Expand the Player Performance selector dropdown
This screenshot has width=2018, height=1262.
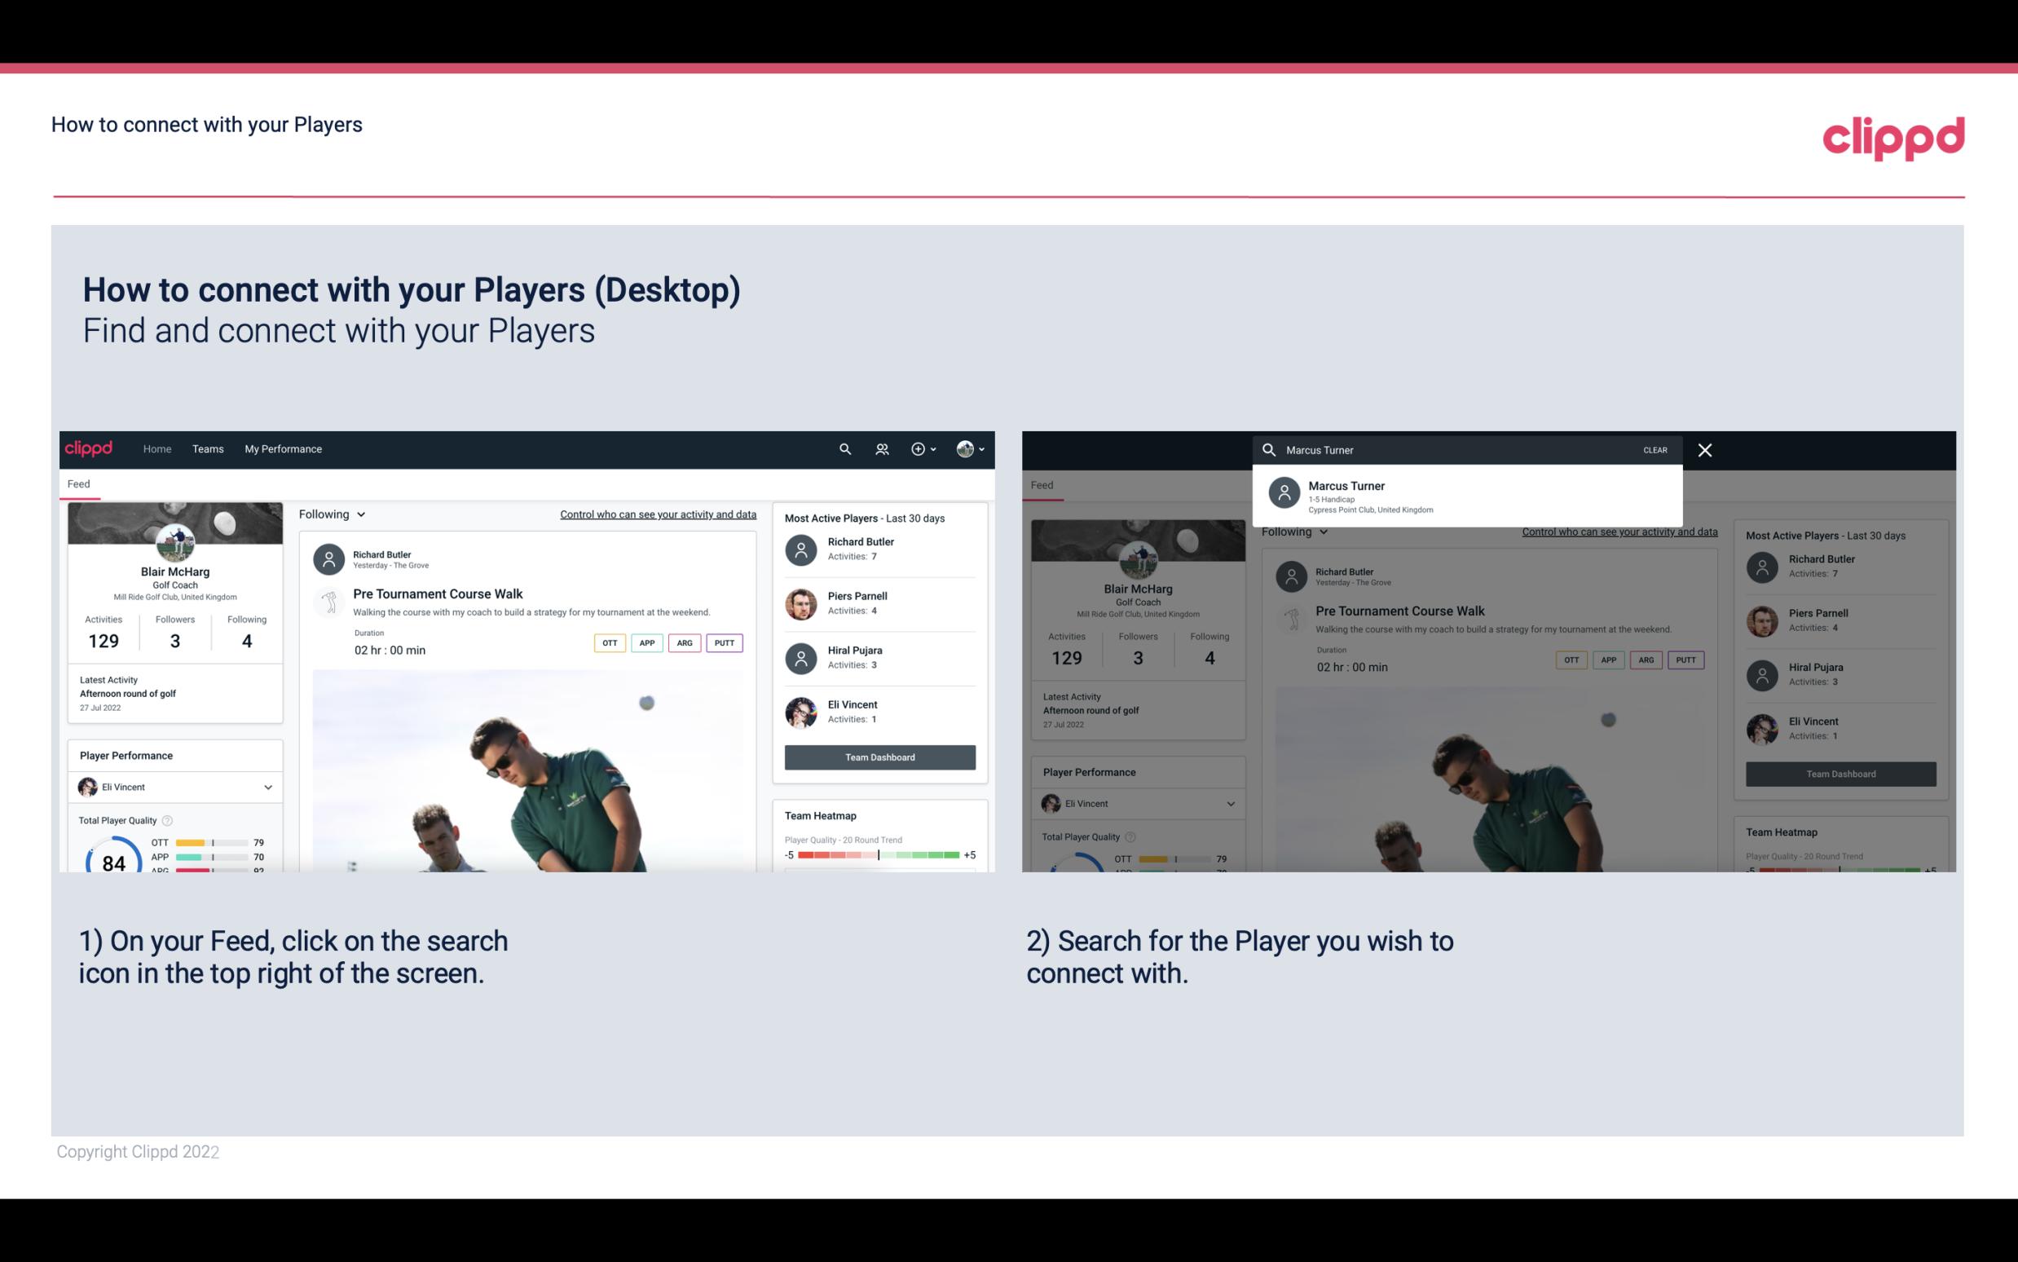pos(266,787)
